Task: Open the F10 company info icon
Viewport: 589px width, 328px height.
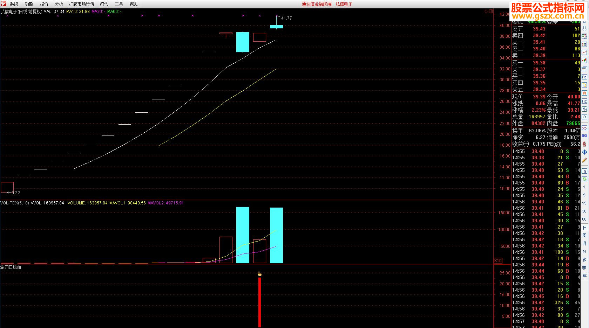Action: [x=584, y=77]
